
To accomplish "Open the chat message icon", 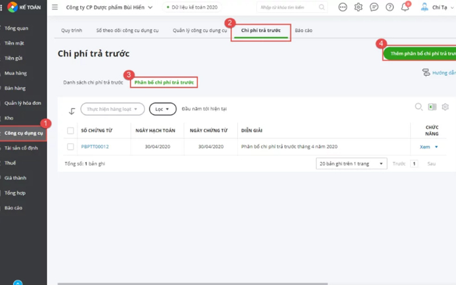I will click(x=374, y=7).
